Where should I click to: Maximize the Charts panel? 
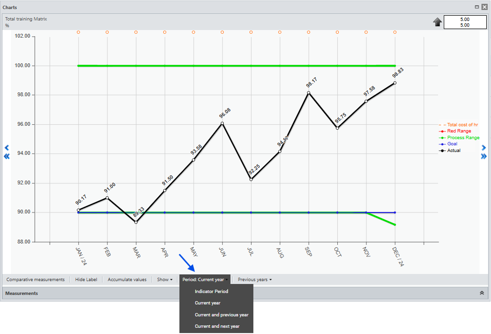(x=477, y=7)
